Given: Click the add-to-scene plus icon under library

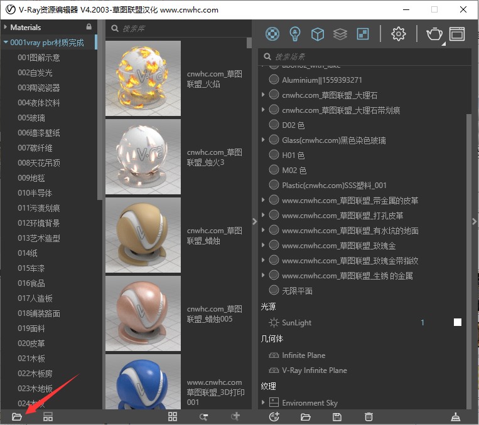Looking at the screenshot, I should pyautogui.click(x=235, y=416).
